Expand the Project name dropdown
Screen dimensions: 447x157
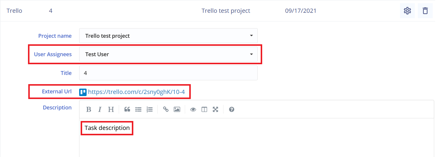click(x=168, y=36)
